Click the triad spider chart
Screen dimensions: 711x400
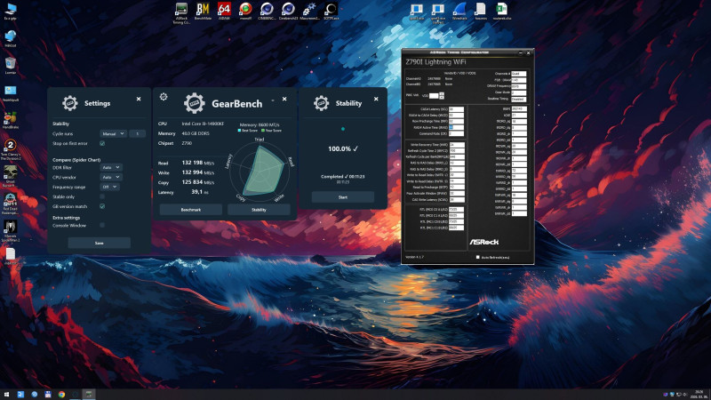(260, 171)
